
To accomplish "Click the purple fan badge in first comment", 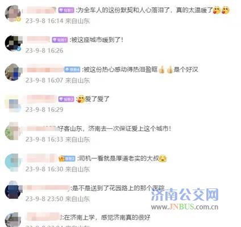I will click(66, 10).
